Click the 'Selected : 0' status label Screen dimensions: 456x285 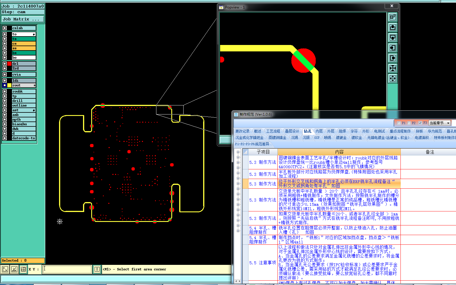pos(23,260)
